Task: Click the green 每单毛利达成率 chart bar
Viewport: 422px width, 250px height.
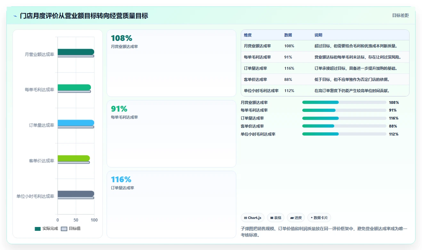Action: point(74,87)
